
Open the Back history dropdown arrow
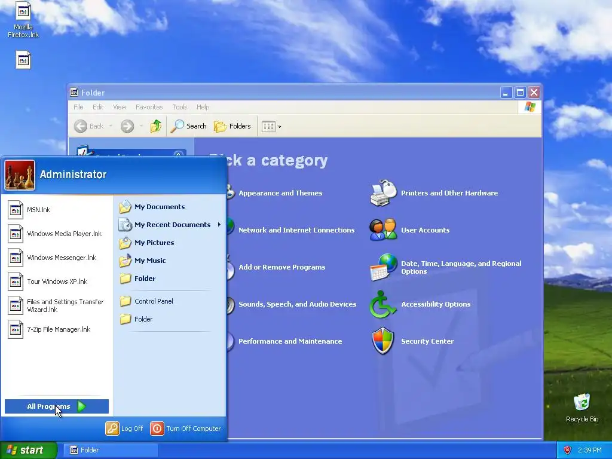pos(111,126)
